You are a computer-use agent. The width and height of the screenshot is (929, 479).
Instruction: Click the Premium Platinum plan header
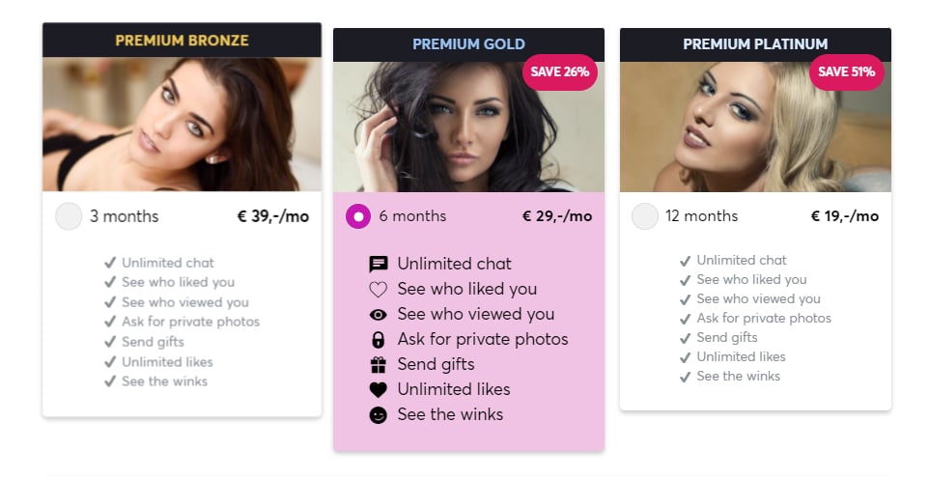[755, 44]
